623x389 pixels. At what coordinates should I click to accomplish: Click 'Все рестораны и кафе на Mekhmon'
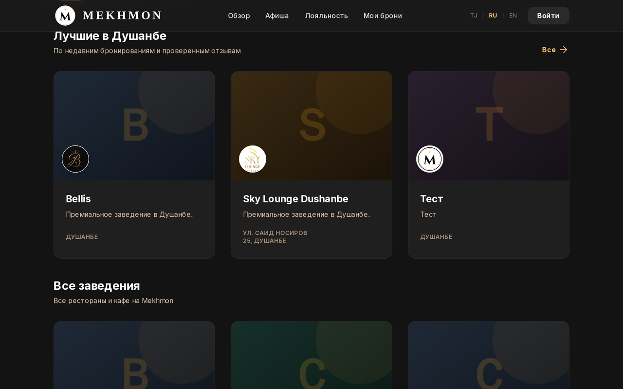[113, 301]
